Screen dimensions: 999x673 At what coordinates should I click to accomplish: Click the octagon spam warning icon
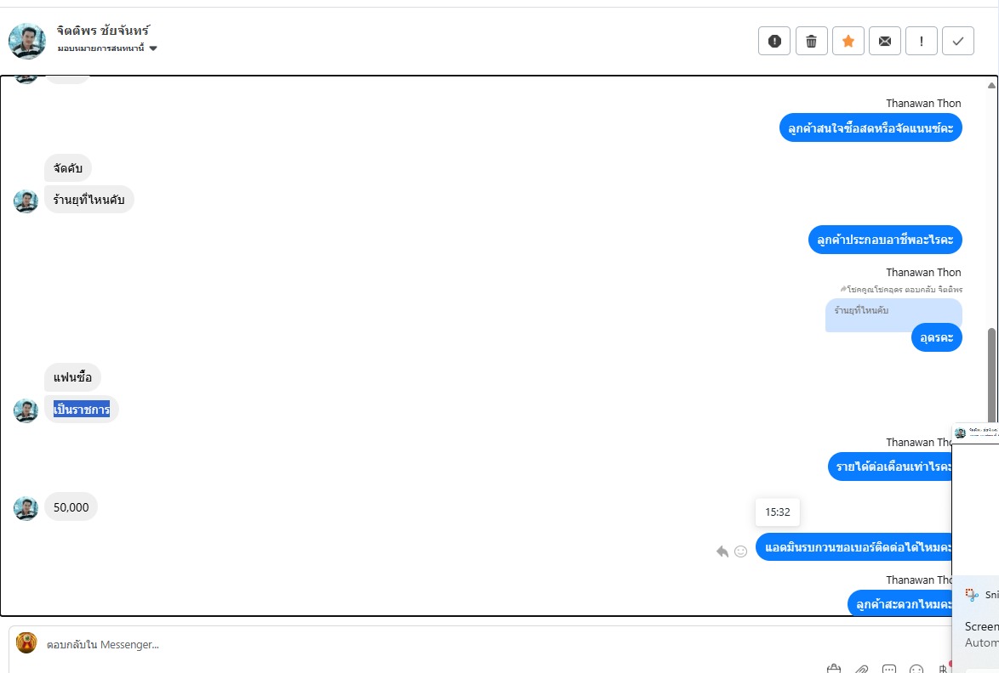coord(774,41)
